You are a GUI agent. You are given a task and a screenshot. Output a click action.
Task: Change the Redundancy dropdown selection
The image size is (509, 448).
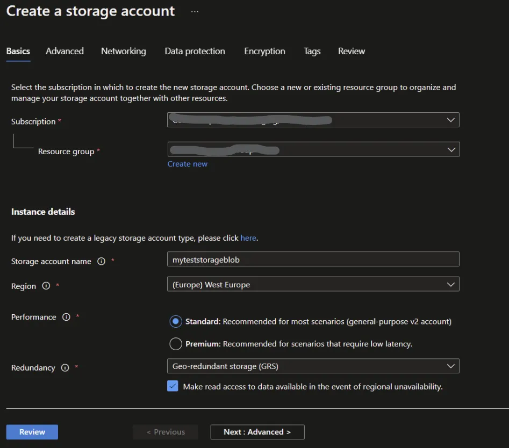(x=450, y=366)
